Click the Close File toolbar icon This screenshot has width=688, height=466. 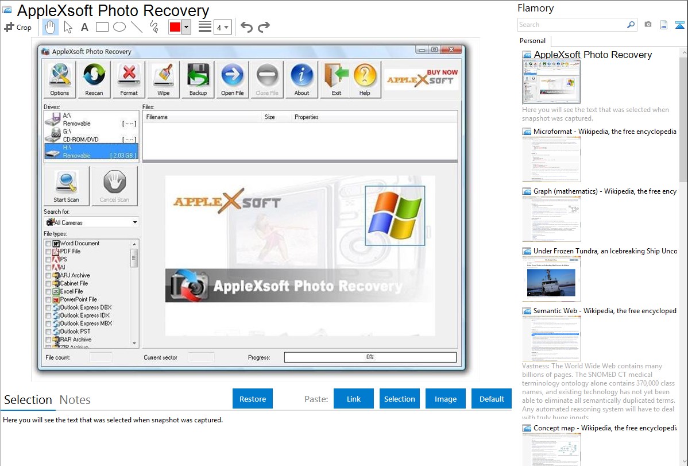[267, 79]
